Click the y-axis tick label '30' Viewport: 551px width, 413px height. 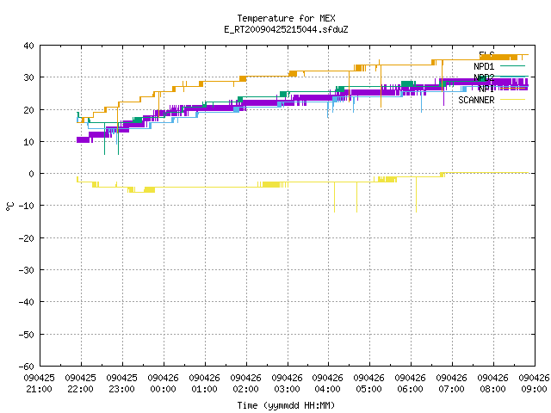[x=28, y=77]
